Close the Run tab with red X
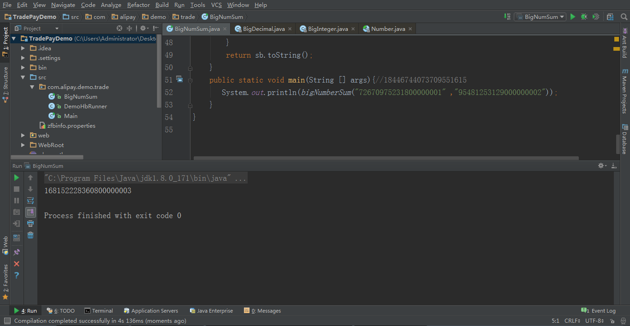Viewport: 630px width, 326px height. (x=17, y=264)
